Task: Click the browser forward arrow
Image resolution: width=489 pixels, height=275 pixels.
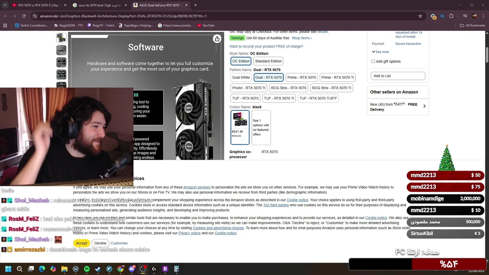Action: (15, 16)
